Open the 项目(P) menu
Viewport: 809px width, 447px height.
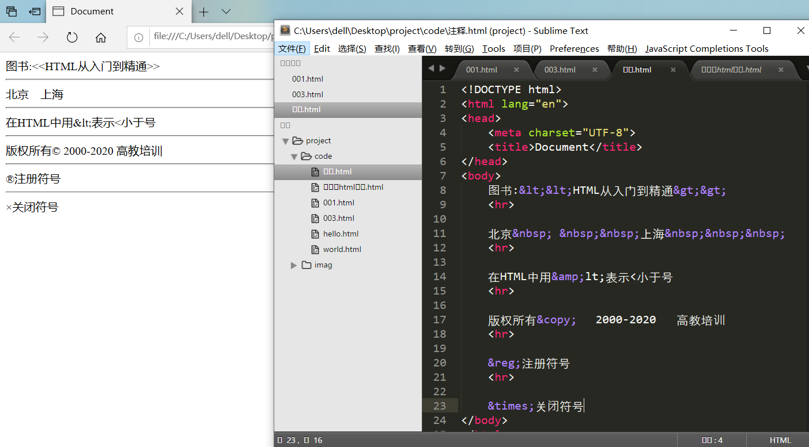tap(528, 48)
